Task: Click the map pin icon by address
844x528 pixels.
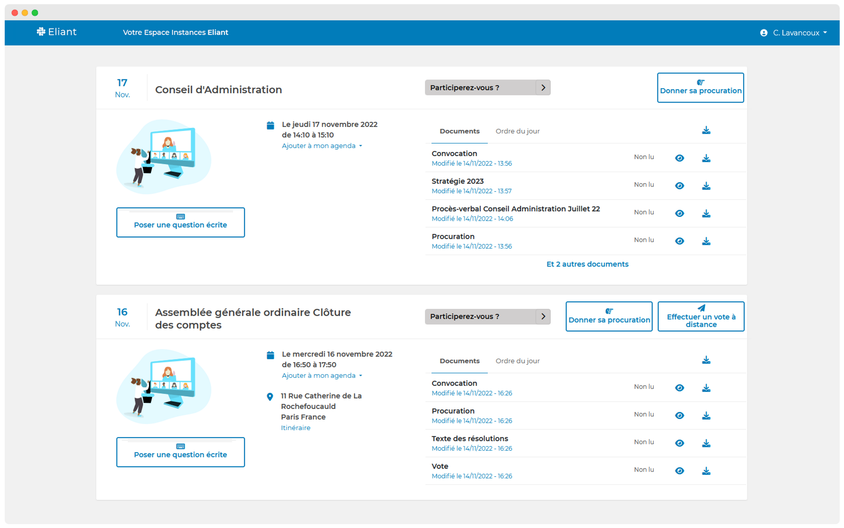Action: tap(270, 397)
